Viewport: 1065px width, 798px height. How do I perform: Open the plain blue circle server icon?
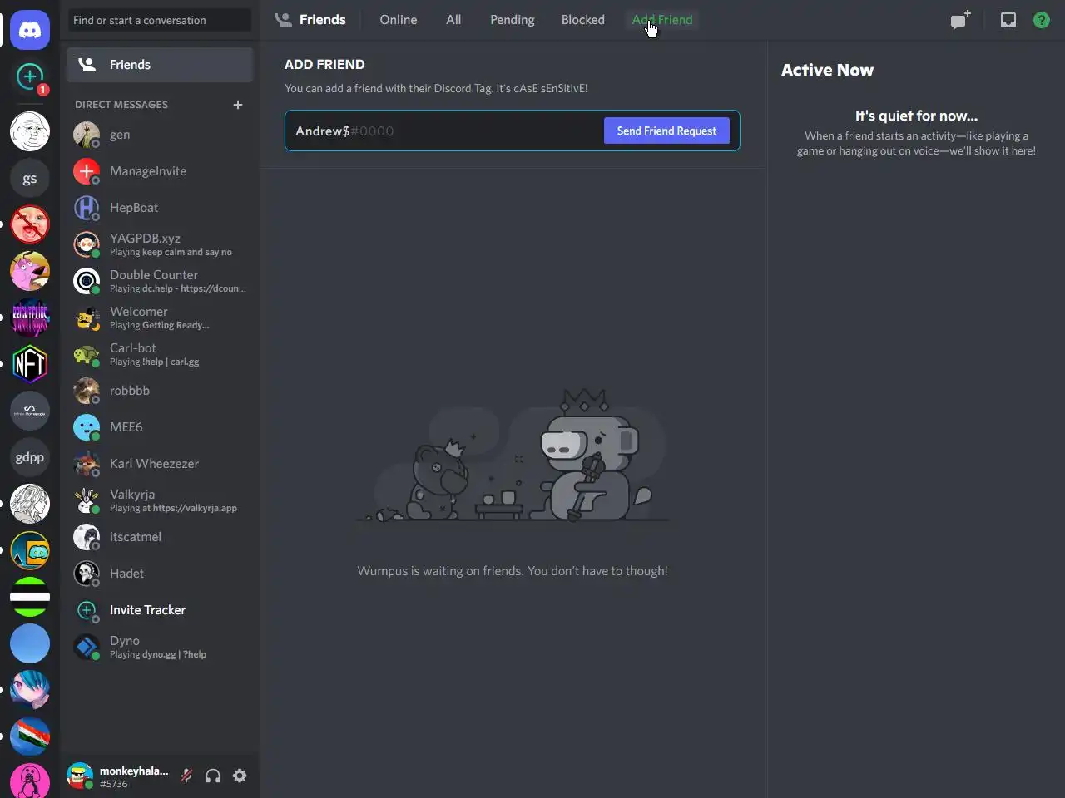point(30,643)
